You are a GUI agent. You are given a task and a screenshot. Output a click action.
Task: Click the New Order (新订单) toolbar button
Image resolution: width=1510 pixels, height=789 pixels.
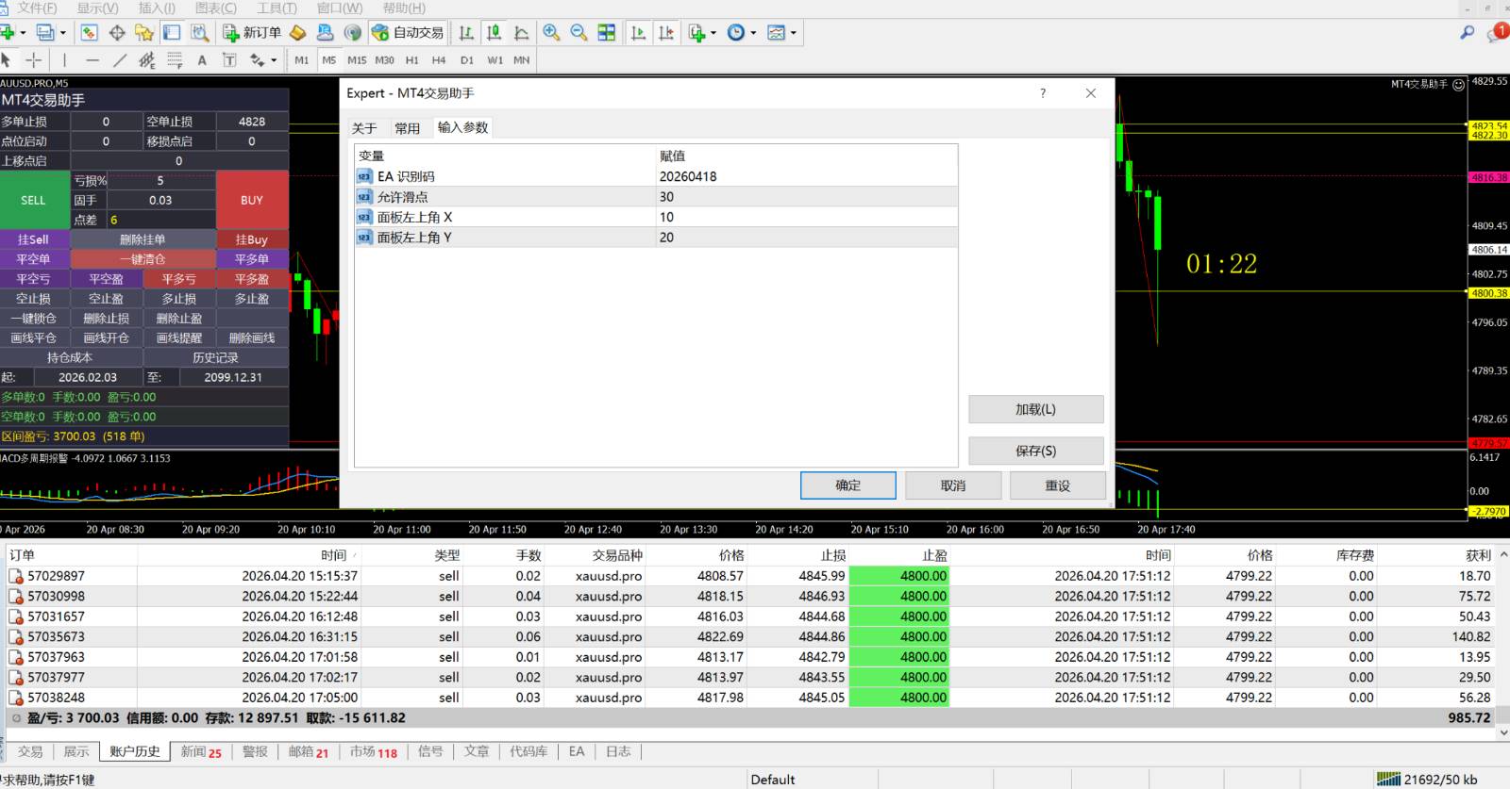pyautogui.click(x=252, y=33)
